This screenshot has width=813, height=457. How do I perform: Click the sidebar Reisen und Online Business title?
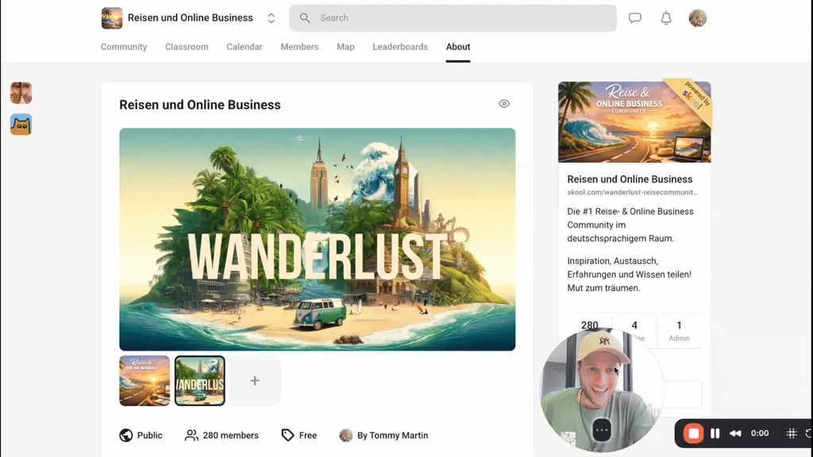tap(630, 179)
